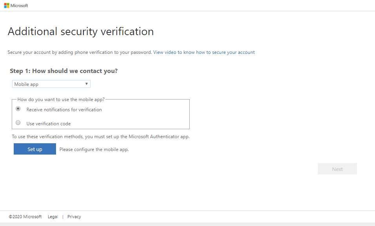Click the "©2020 Microsoft" footer text
Viewport: 375px width, 226px height.
(25, 217)
